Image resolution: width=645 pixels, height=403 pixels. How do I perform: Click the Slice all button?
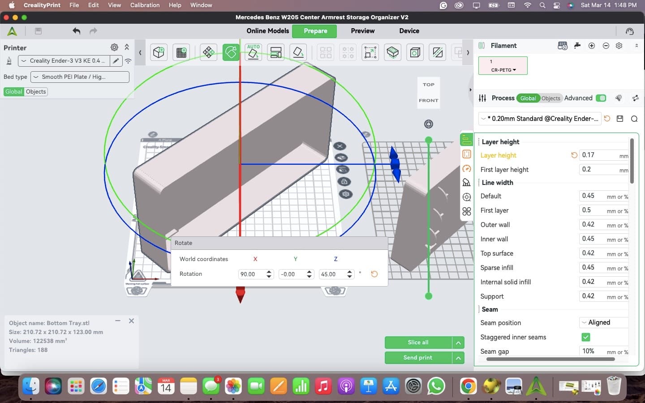[x=418, y=343]
